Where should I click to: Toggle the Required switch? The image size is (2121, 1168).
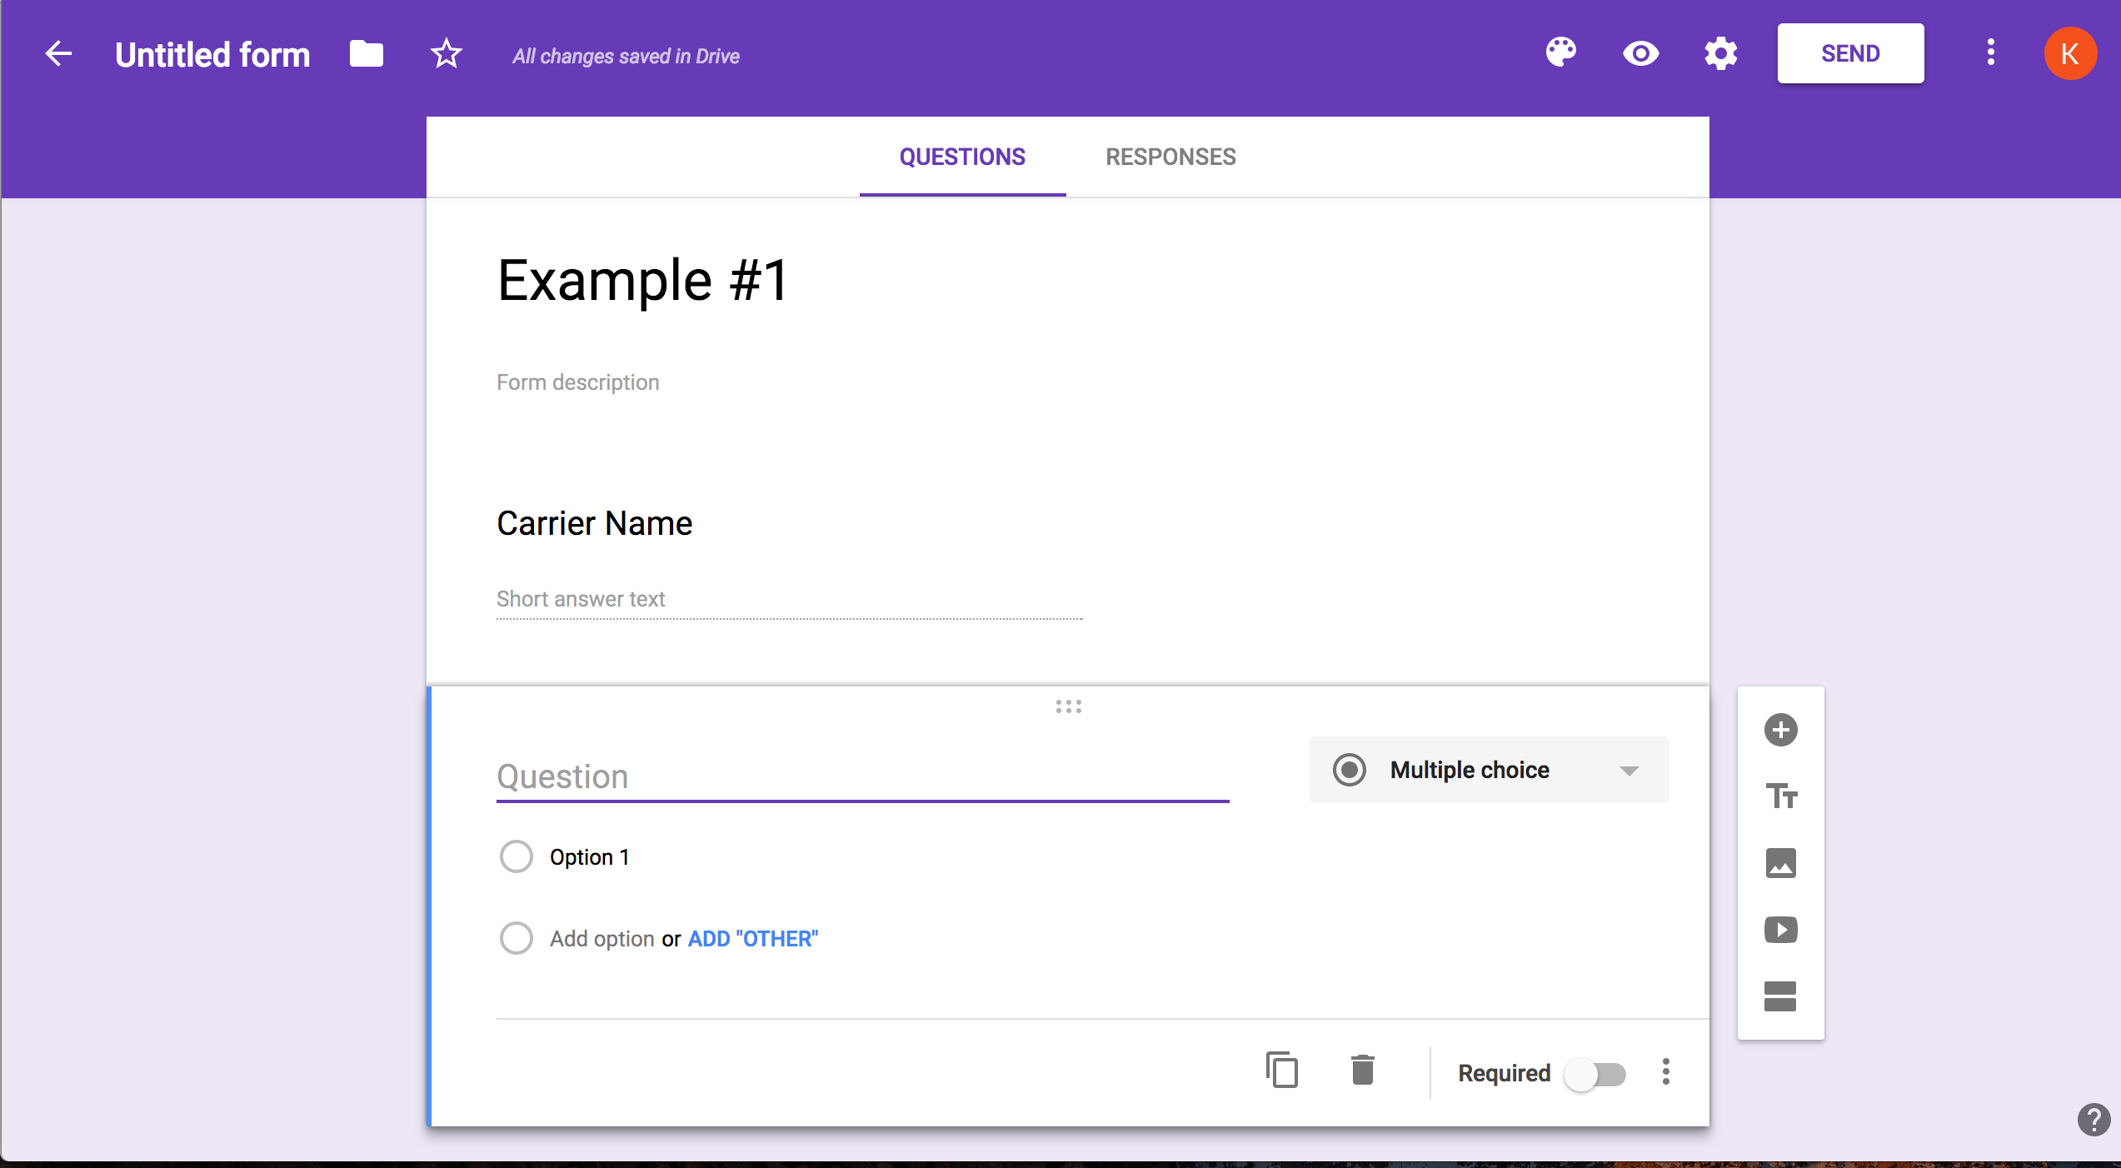[x=1594, y=1074]
